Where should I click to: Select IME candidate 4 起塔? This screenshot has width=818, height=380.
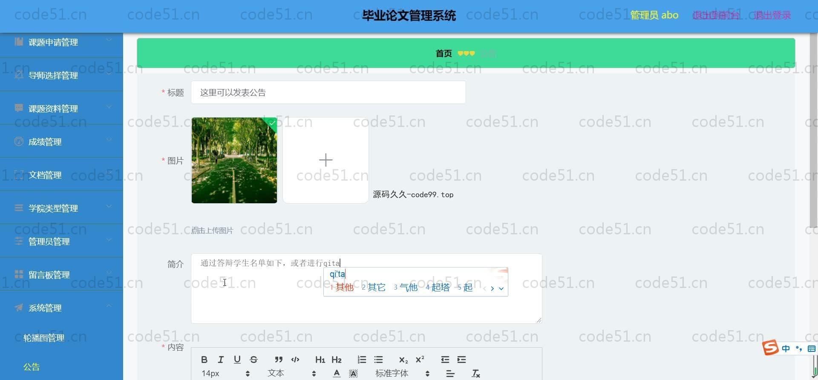click(x=438, y=288)
